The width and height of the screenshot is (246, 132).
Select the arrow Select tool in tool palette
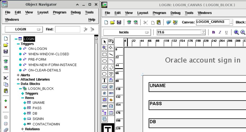(105, 42)
